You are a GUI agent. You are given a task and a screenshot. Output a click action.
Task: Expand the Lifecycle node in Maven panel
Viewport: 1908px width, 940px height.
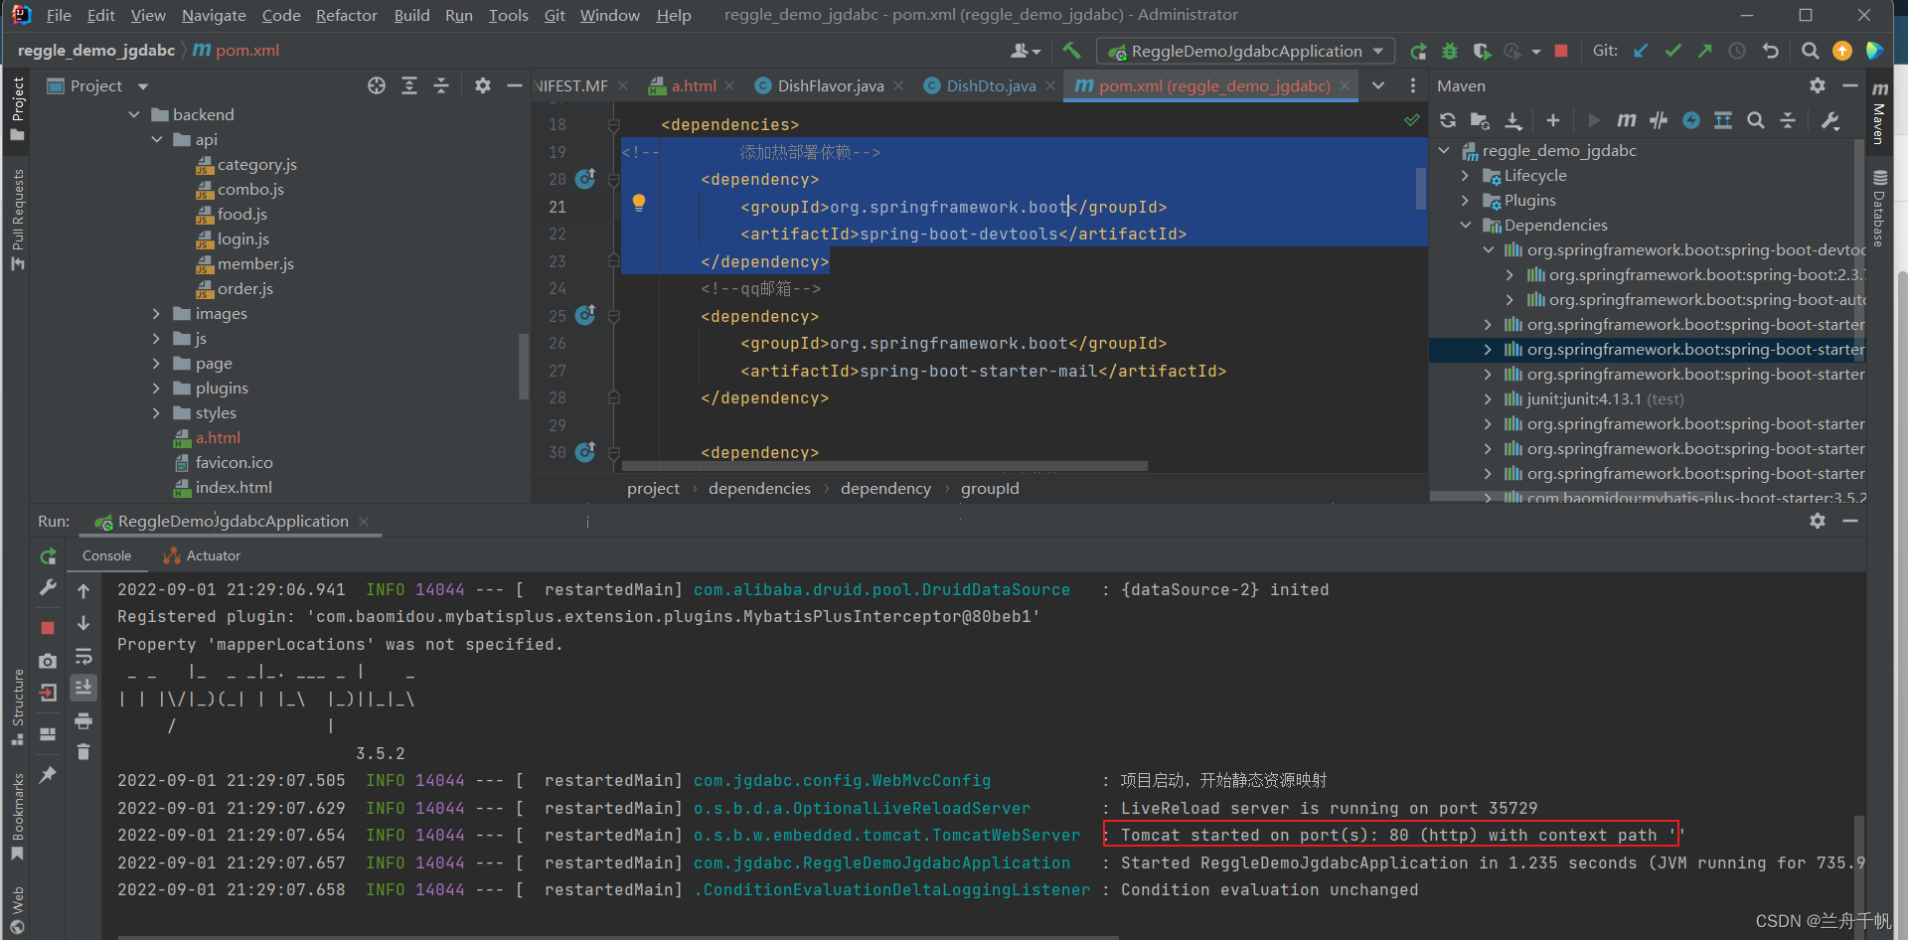[1464, 175]
